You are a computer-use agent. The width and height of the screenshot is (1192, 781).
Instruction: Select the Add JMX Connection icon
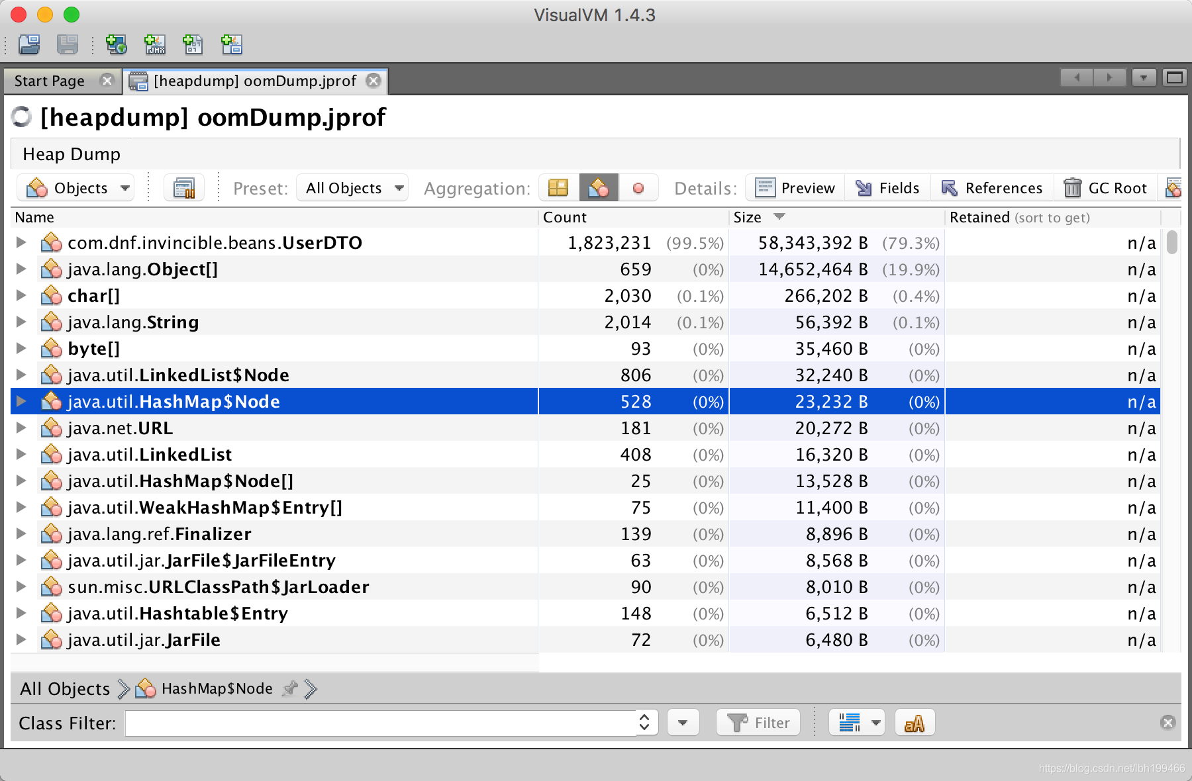[154, 44]
